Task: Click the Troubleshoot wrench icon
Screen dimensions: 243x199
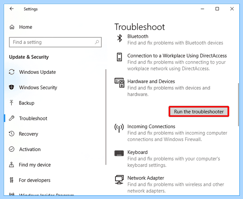Action: [x=12, y=118]
